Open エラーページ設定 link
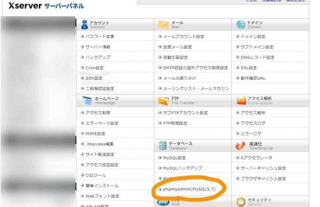This screenshot has width=320, height=207. point(102,123)
